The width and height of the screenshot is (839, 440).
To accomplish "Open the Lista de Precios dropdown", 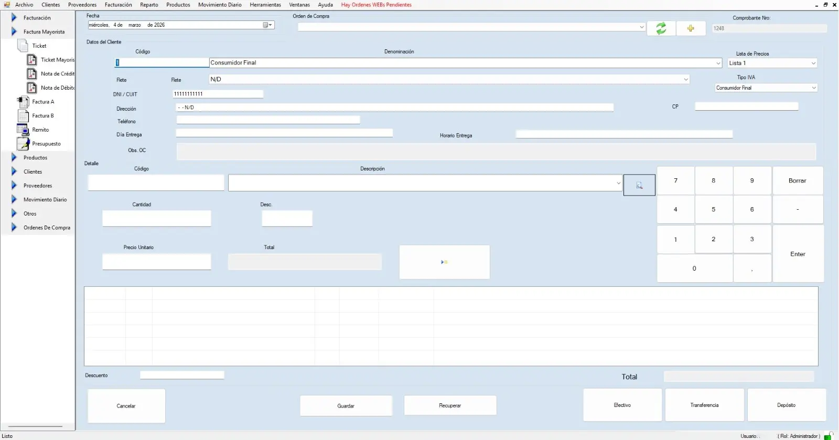I will [x=813, y=63].
